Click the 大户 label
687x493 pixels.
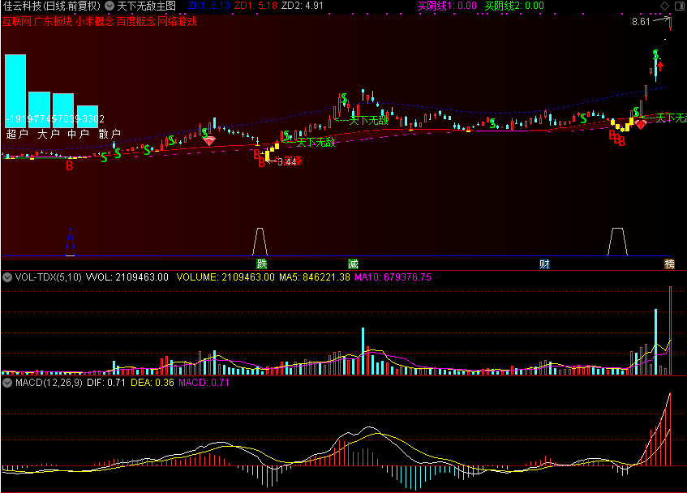[48, 134]
